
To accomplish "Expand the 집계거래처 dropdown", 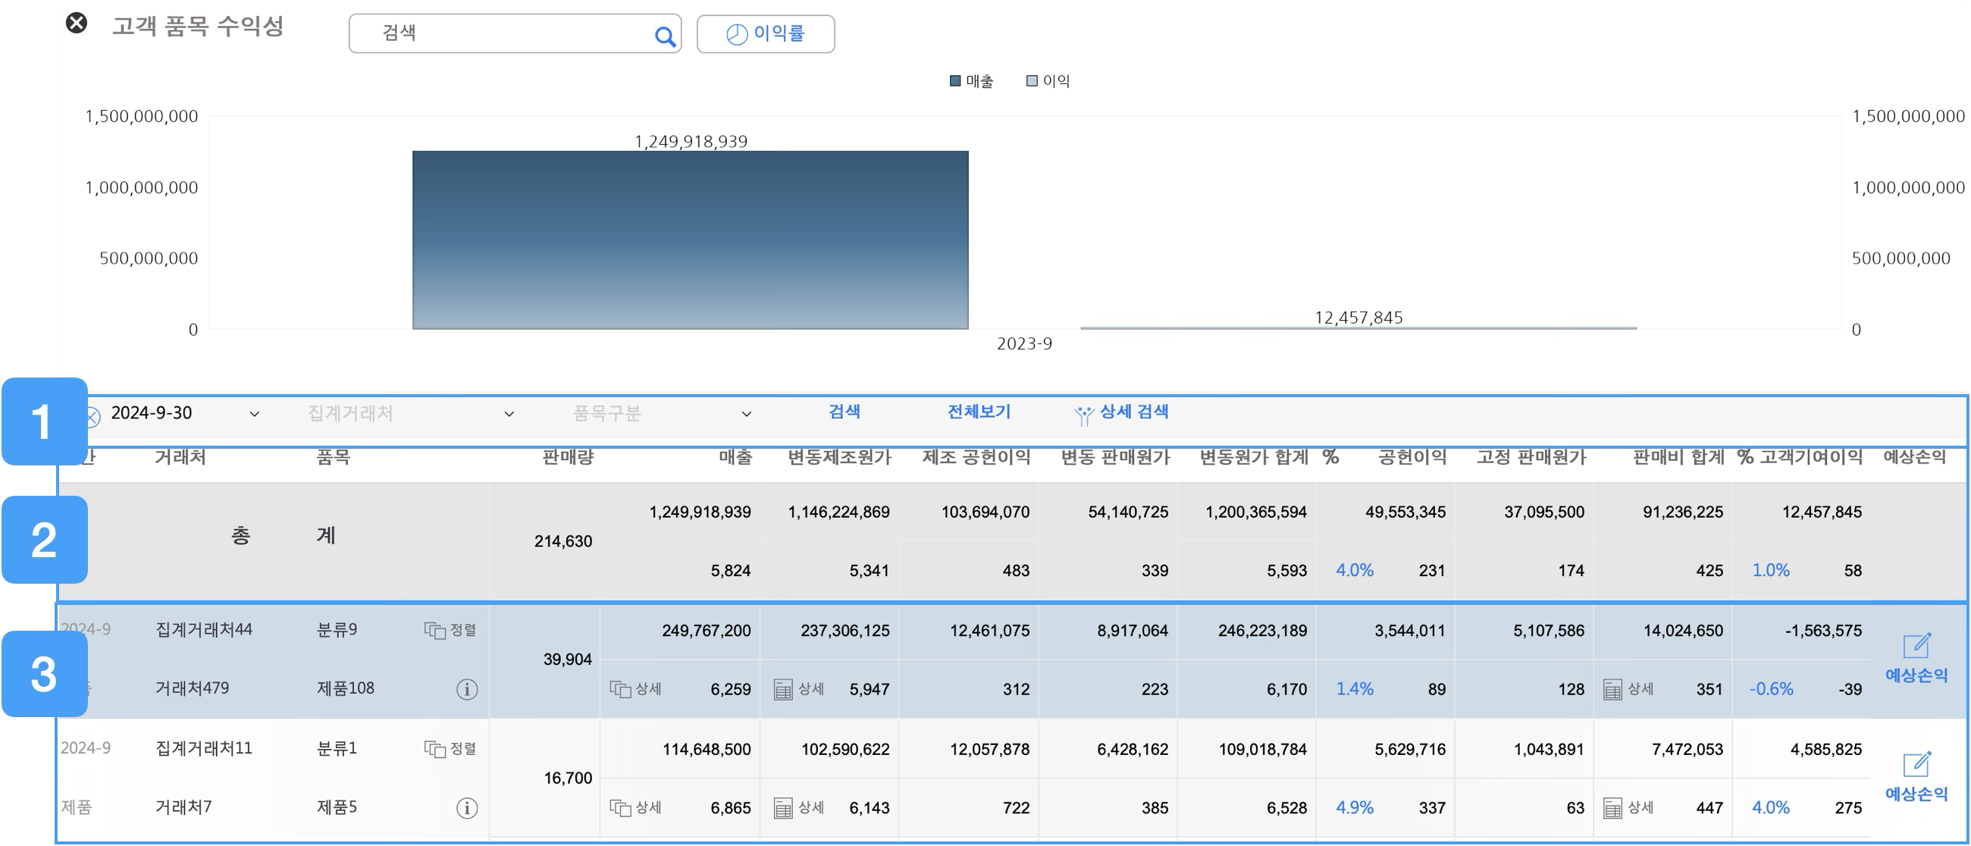I will pyautogui.click(x=509, y=414).
